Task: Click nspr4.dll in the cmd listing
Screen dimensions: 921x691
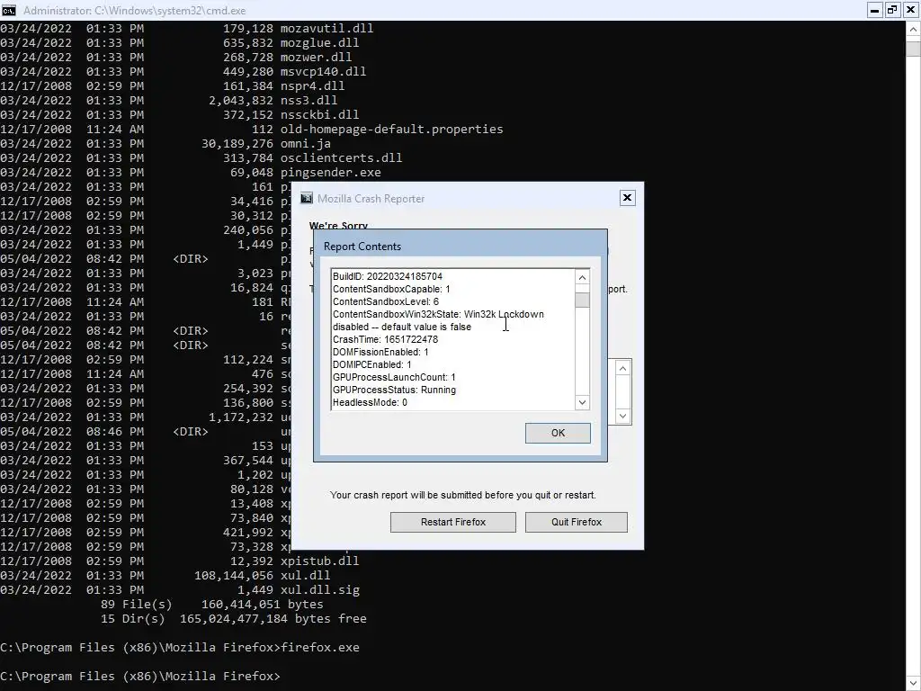Action: (x=312, y=85)
